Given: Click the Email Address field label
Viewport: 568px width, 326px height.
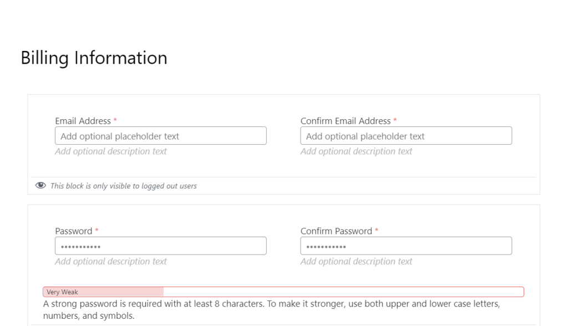Looking at the screenshot, I should [x=83, y=121].
